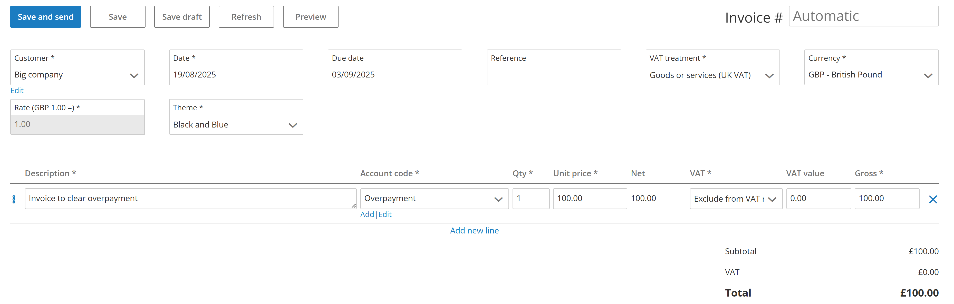Open the invoice Preview
Screen dimensions: 954x304
point(310,17)
